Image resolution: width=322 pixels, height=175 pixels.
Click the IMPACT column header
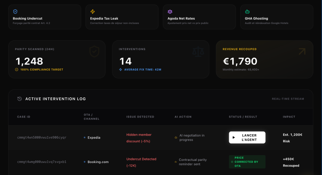pos(289,117)
